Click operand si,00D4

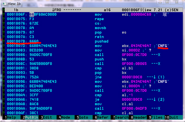[131, 86]
